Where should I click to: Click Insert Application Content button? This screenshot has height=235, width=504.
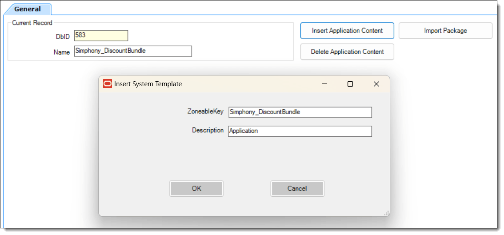(347, 31)
